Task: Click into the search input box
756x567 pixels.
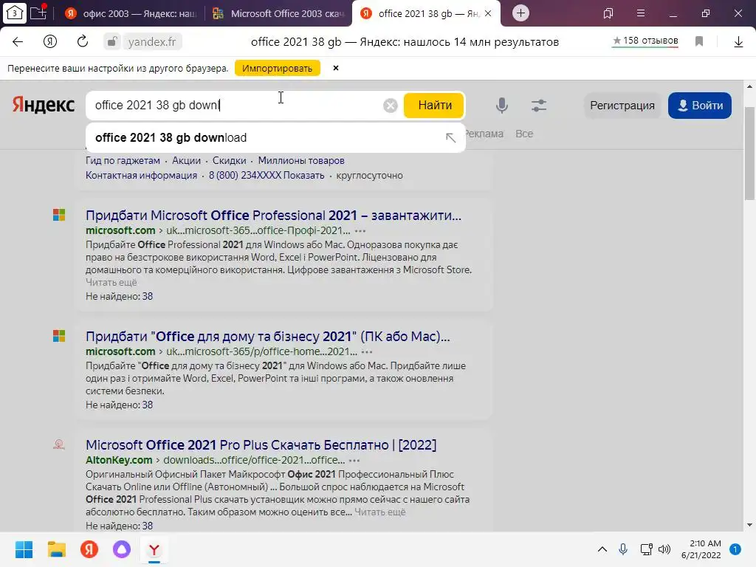Action: click(234, 105)
